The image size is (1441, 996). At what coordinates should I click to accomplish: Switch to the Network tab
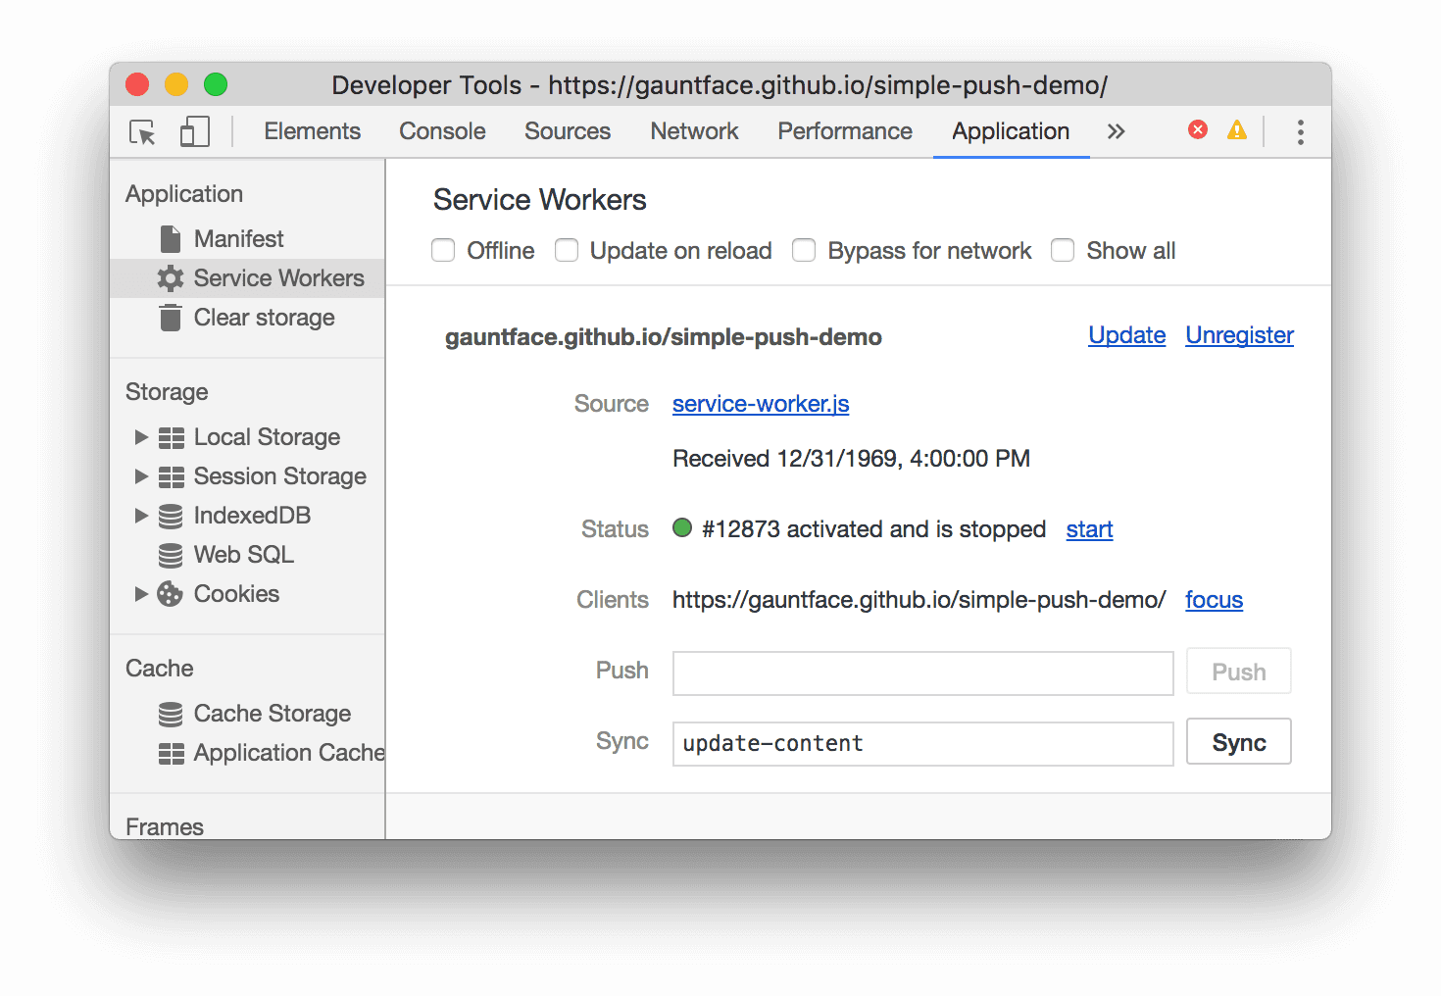694,130
